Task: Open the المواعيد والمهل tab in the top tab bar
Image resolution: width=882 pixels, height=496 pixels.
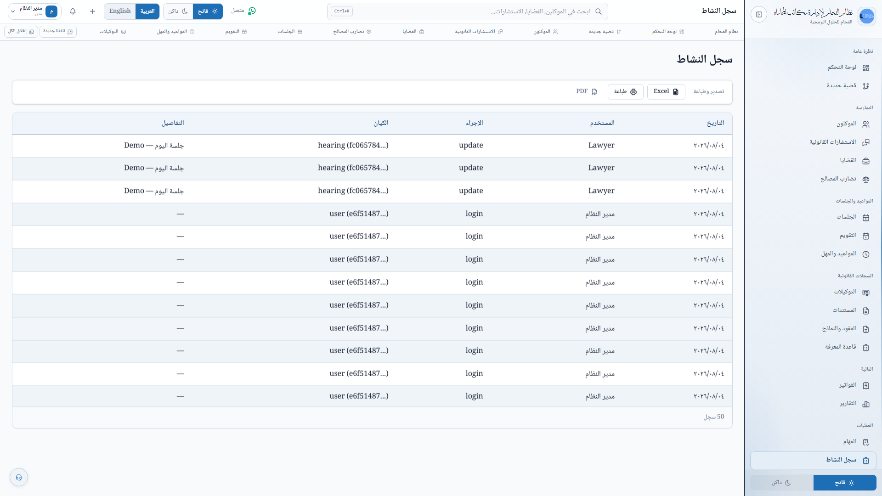Action: pyautogui.click(x=176, y=32)
